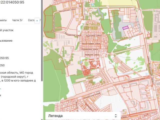Viewport: 160px width, 120px height.
Task: Click the up-down chevron in Легенда box
Action: pos(115,116)
